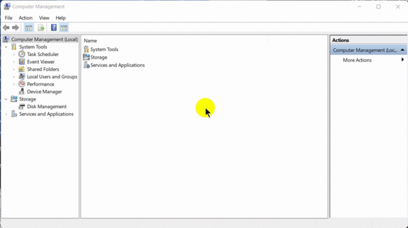Click Disk Management icon in tree
The image size is (408, 228).
point(22,106)
